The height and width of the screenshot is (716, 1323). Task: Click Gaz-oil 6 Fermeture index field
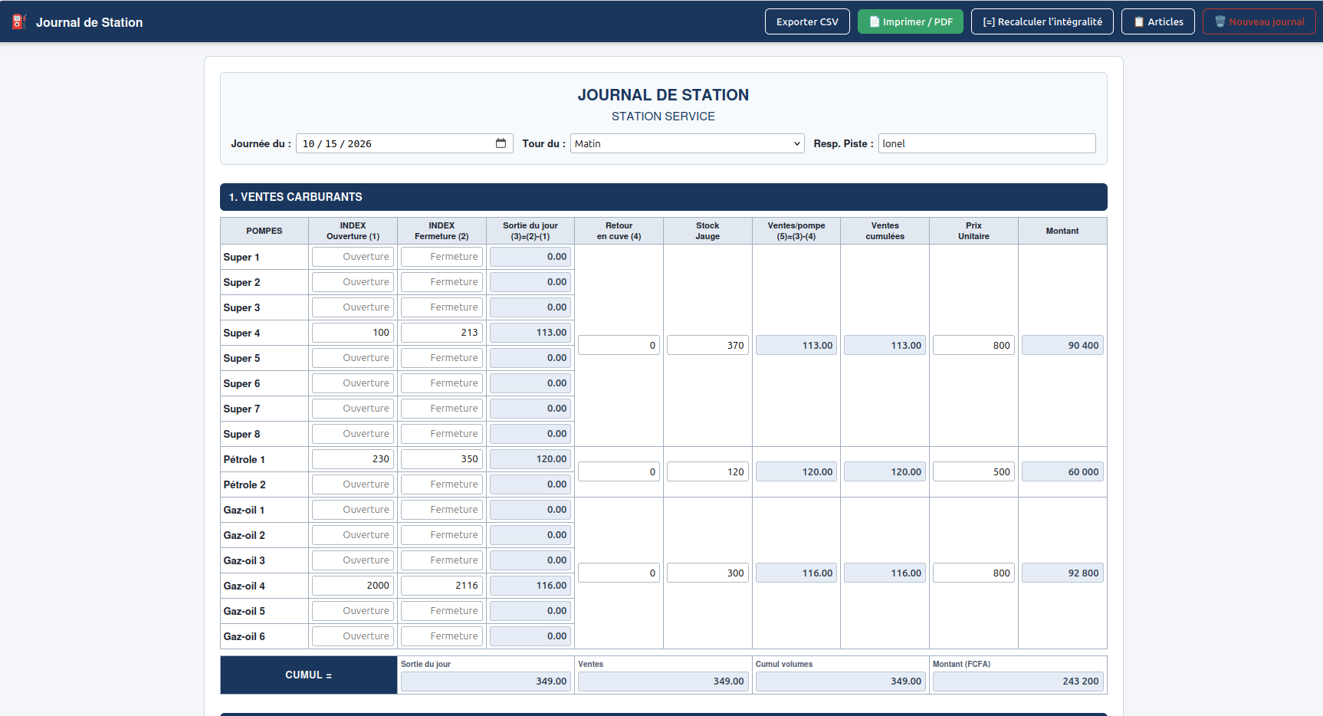442,636
